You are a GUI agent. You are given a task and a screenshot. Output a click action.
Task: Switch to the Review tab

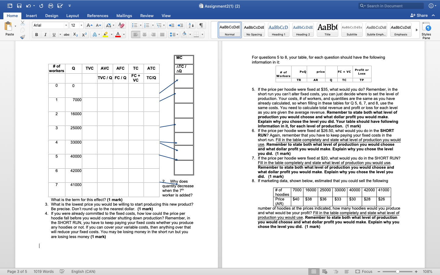pyautogui.click(x=147, y=16)
